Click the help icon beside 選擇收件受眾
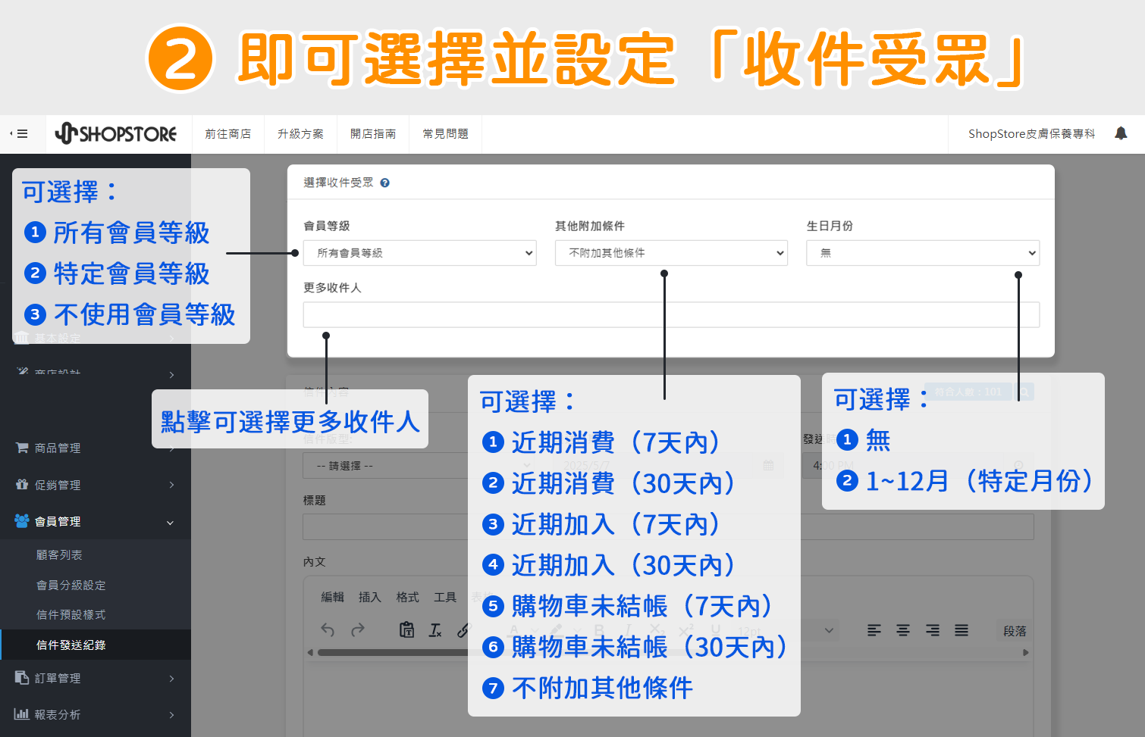The height and width of the screenshot is (737, 1145). (384, 183)
